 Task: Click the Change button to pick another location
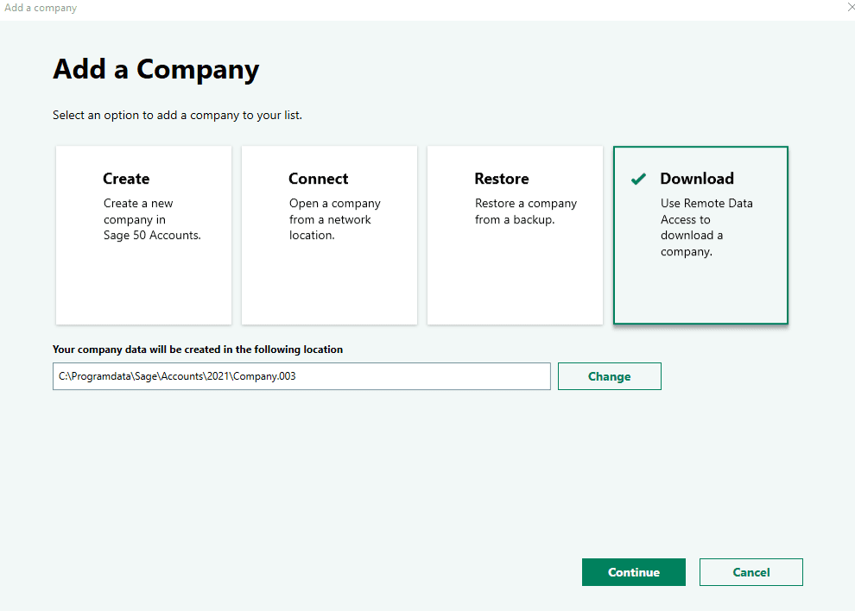[609, 375]
